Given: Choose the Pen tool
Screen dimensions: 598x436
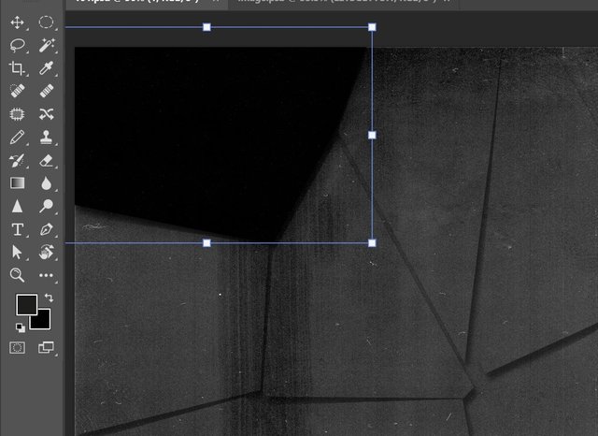Looking at the screenshot, I should (x=47, y=229).
